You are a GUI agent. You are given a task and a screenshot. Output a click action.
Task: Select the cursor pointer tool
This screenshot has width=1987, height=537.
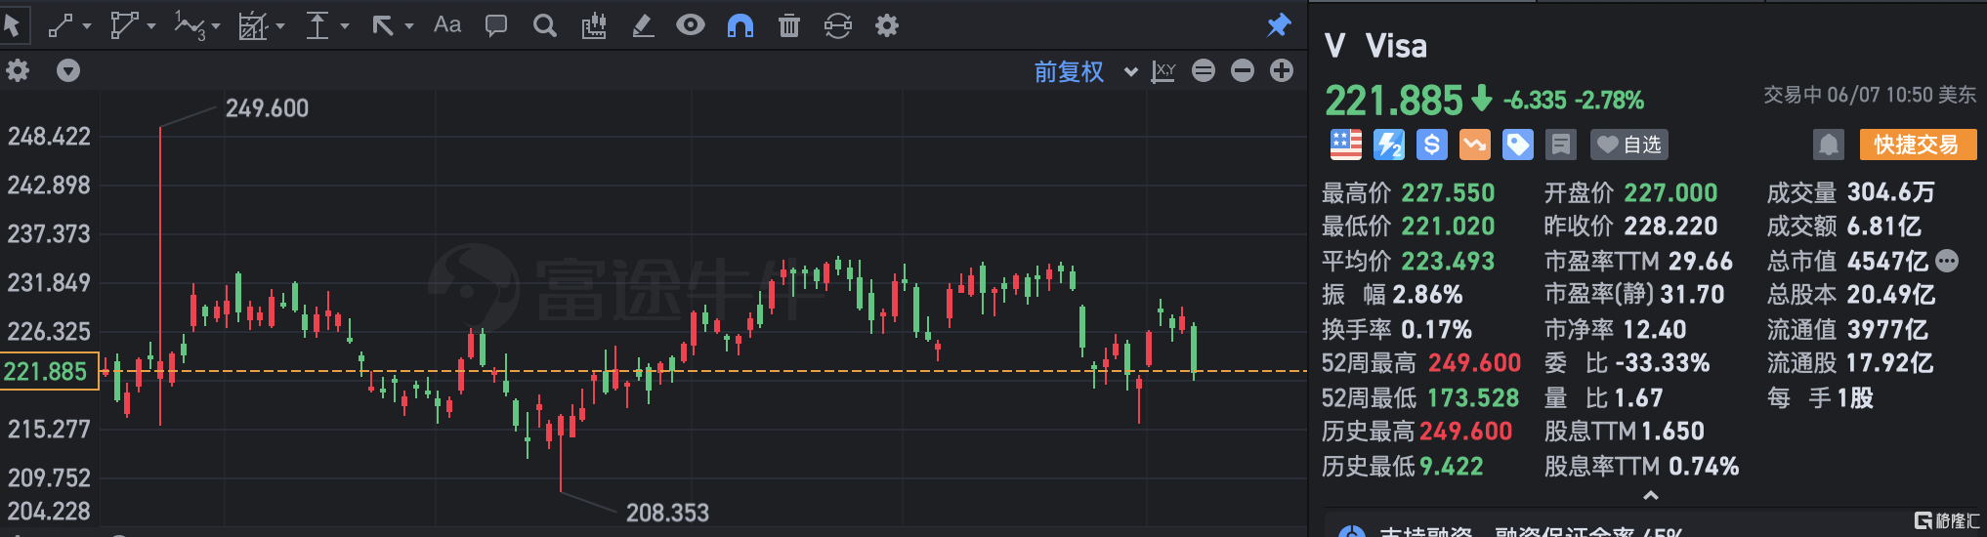coord(13,25)
